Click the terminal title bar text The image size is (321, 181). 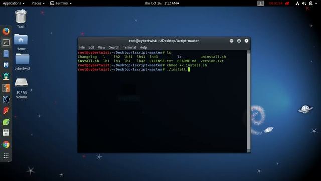tap(164, 41)
